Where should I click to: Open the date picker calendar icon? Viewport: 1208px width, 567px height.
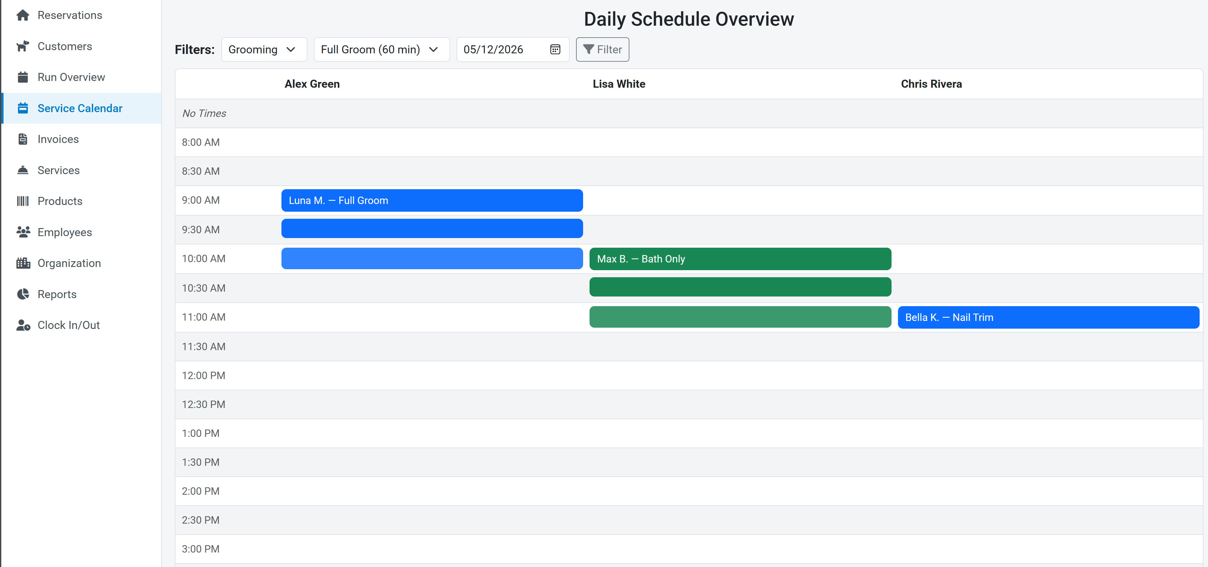click(555, 50)
